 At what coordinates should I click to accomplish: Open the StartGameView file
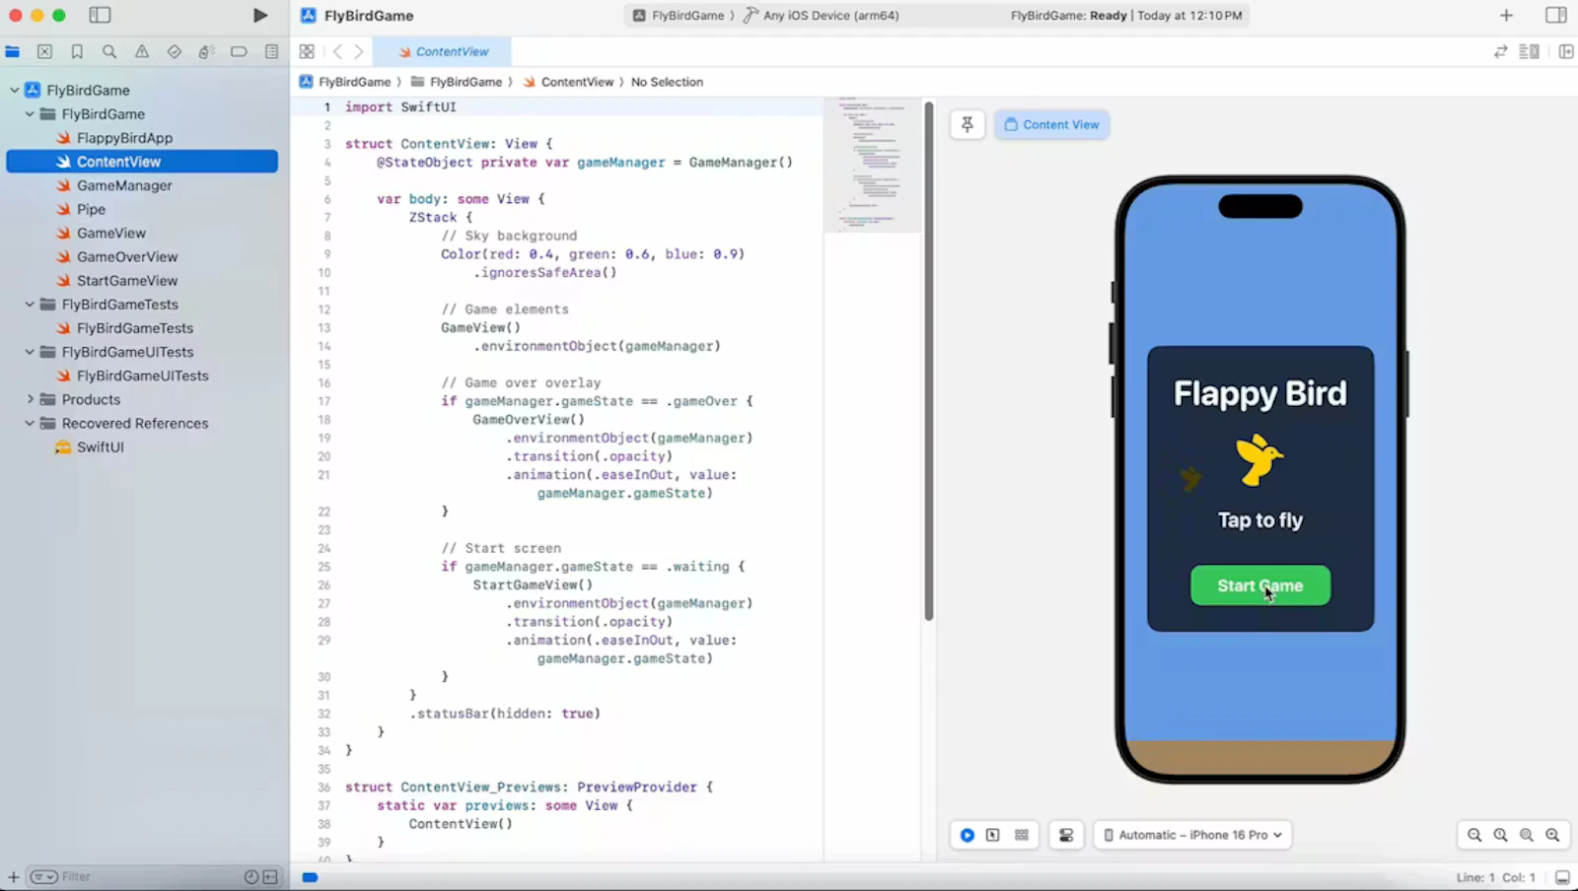coord(127,280)
